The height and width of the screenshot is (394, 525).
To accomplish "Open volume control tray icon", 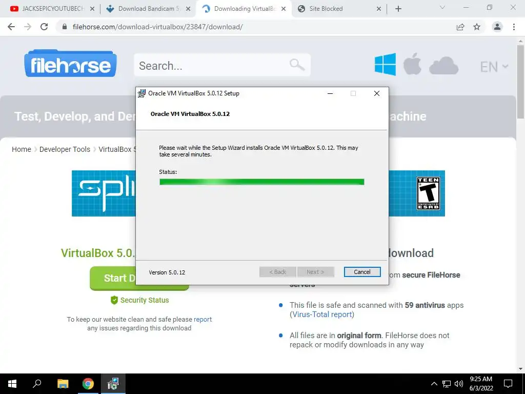I will click(459, 384).
